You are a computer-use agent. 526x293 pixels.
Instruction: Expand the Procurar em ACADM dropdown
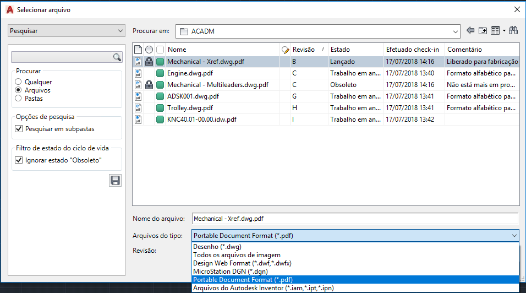click(x=455, y=31)
